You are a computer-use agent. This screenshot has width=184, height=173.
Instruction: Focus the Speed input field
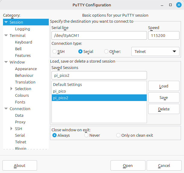[x=164, y=35]
